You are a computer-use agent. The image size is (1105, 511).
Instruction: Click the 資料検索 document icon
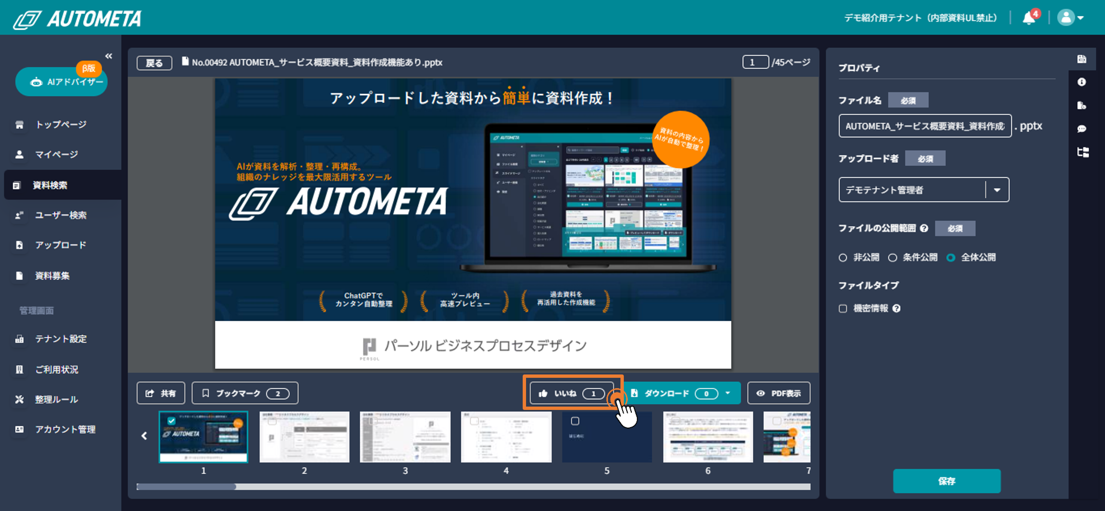[17, 186]
